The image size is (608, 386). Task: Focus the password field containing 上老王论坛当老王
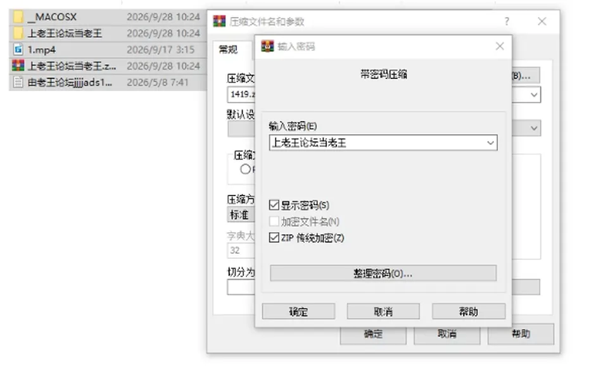point(383,143)
